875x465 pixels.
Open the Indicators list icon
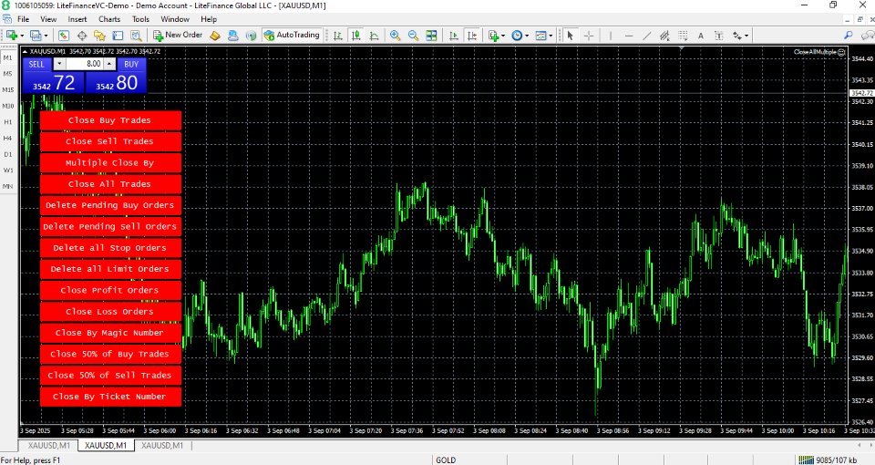[x=493, y=36]
